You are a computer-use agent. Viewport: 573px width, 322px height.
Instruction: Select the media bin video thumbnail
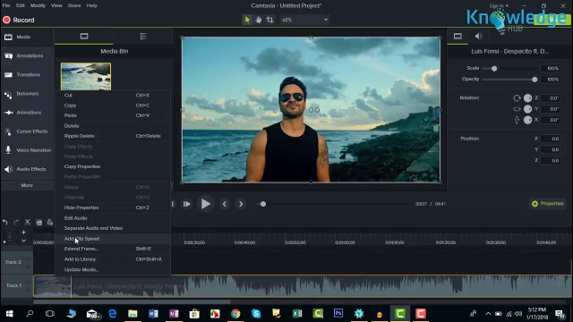pos(86,76)
